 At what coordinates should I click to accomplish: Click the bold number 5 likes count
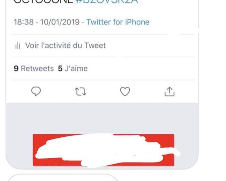[x=60, y=68]
